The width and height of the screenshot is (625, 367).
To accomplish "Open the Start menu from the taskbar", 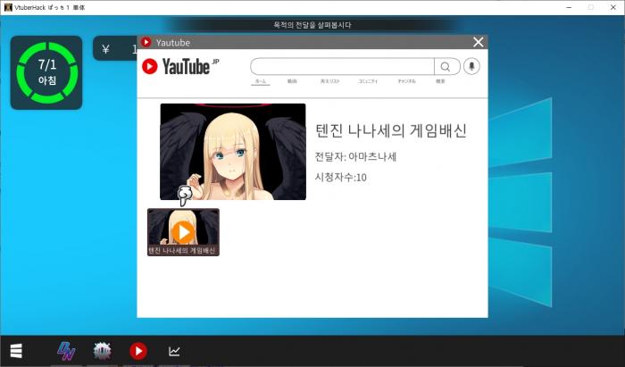I will coord(16,350).
